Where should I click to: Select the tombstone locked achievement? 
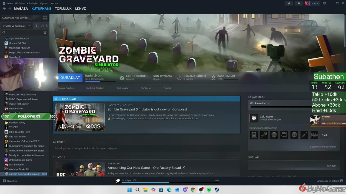coord(254,135)
